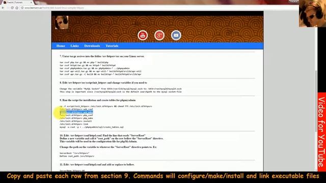Click the 'httpsrv php_make' command line
Image resolution: width=326 pixels, height=183 pixels.
(x=76, y=118)
